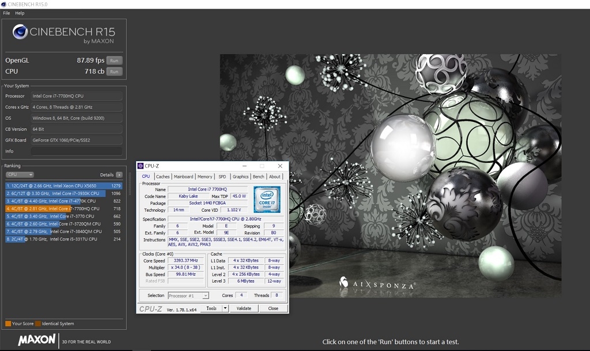The height and width of the screenshot is (351, 590).
Task: Switch to the Mainboard tab
Action: 183,177
